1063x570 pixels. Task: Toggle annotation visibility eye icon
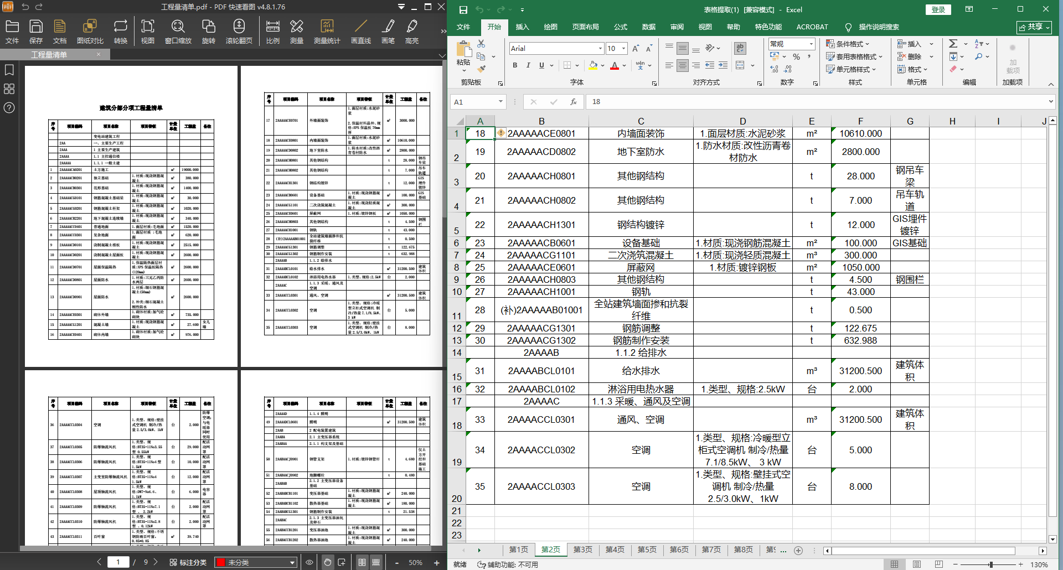click(309, 562)
